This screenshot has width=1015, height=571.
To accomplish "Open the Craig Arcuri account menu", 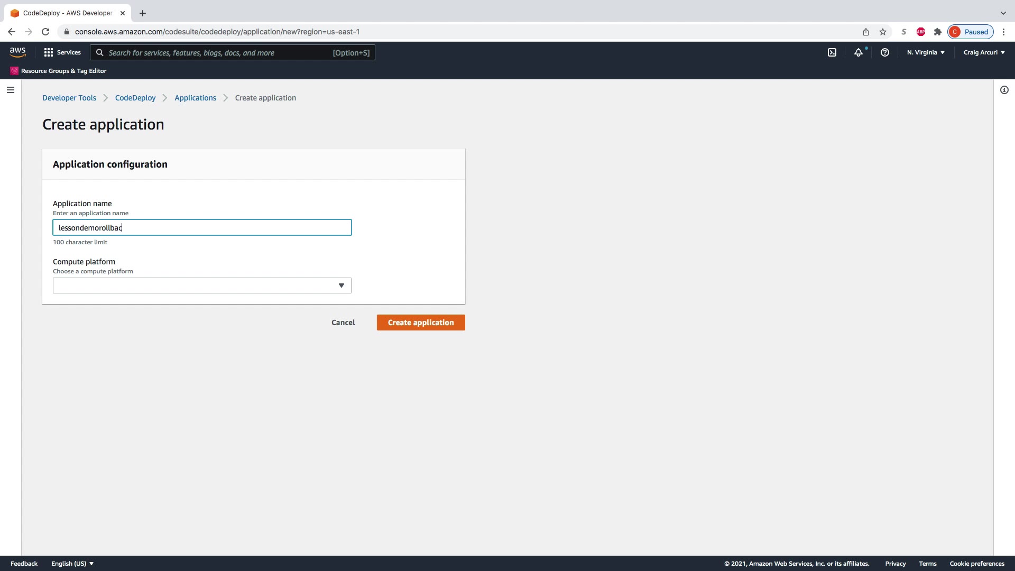I will [984, 52].
